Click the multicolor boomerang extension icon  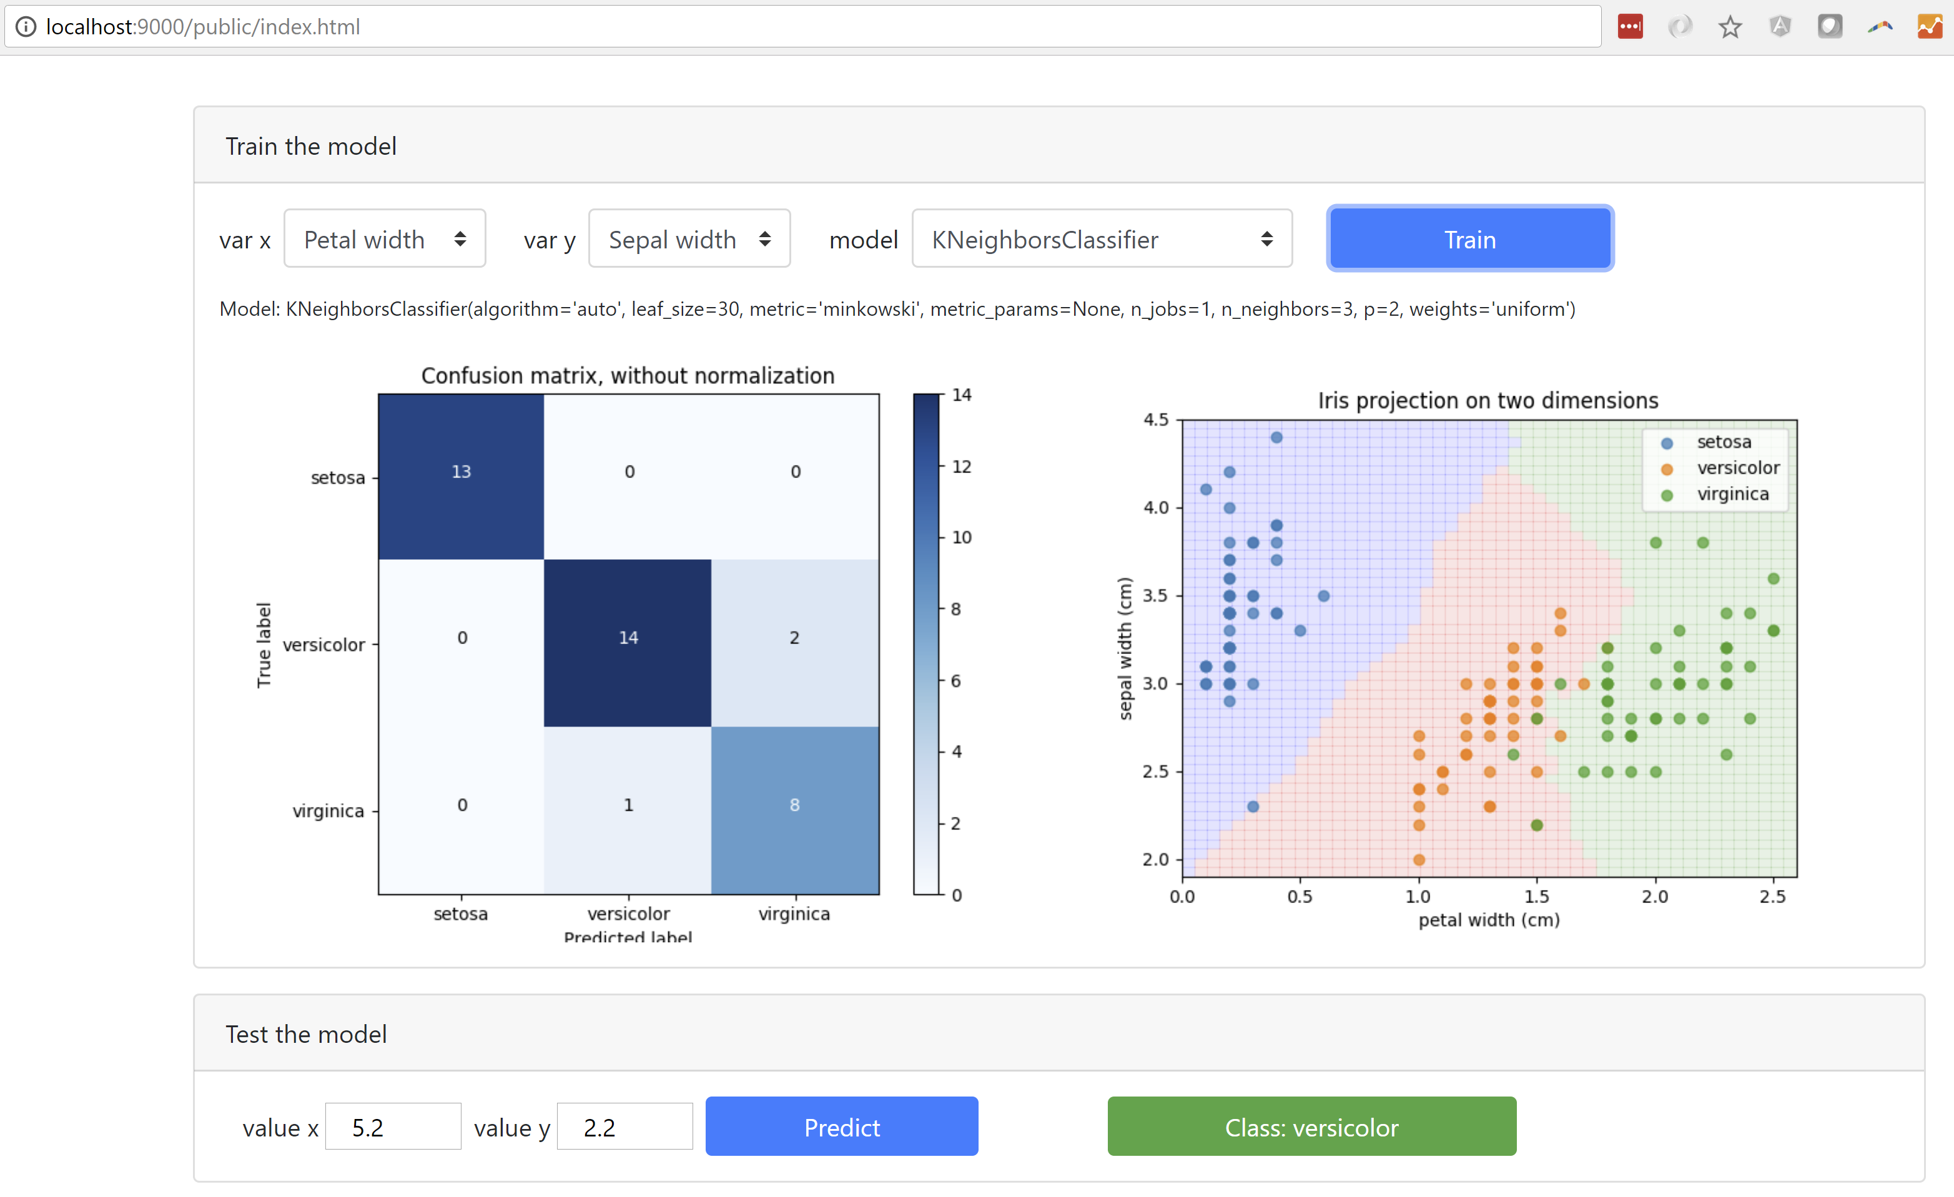pyautogui.click(x=1880, y=26)
